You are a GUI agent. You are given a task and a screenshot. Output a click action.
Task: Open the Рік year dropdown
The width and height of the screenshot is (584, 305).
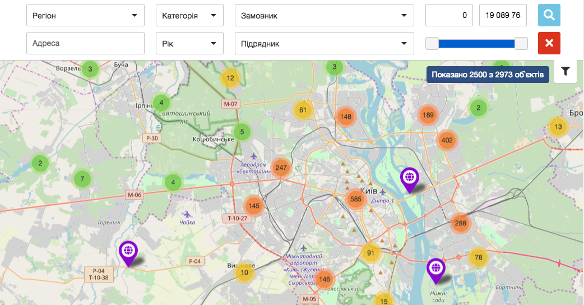(x=189, y=43)
